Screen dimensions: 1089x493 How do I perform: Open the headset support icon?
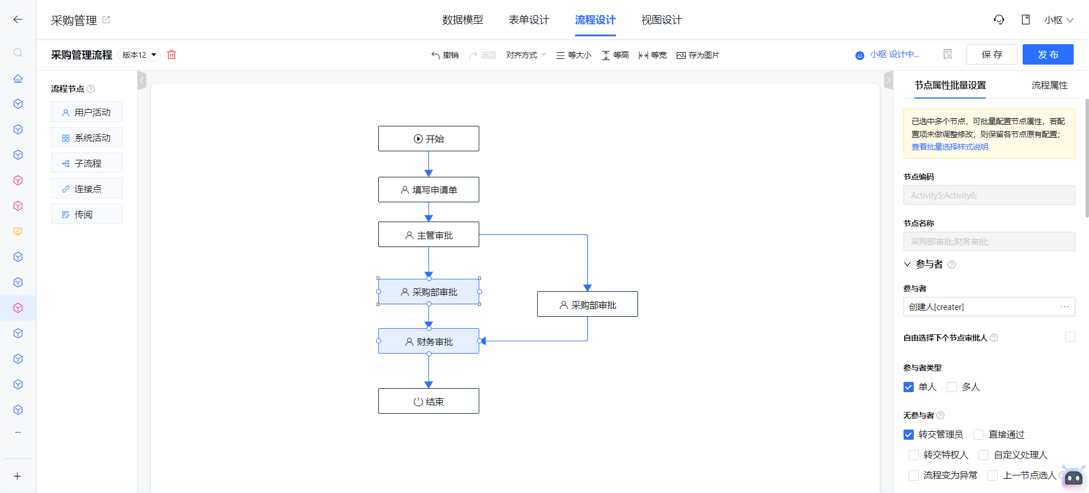[999, 20]
